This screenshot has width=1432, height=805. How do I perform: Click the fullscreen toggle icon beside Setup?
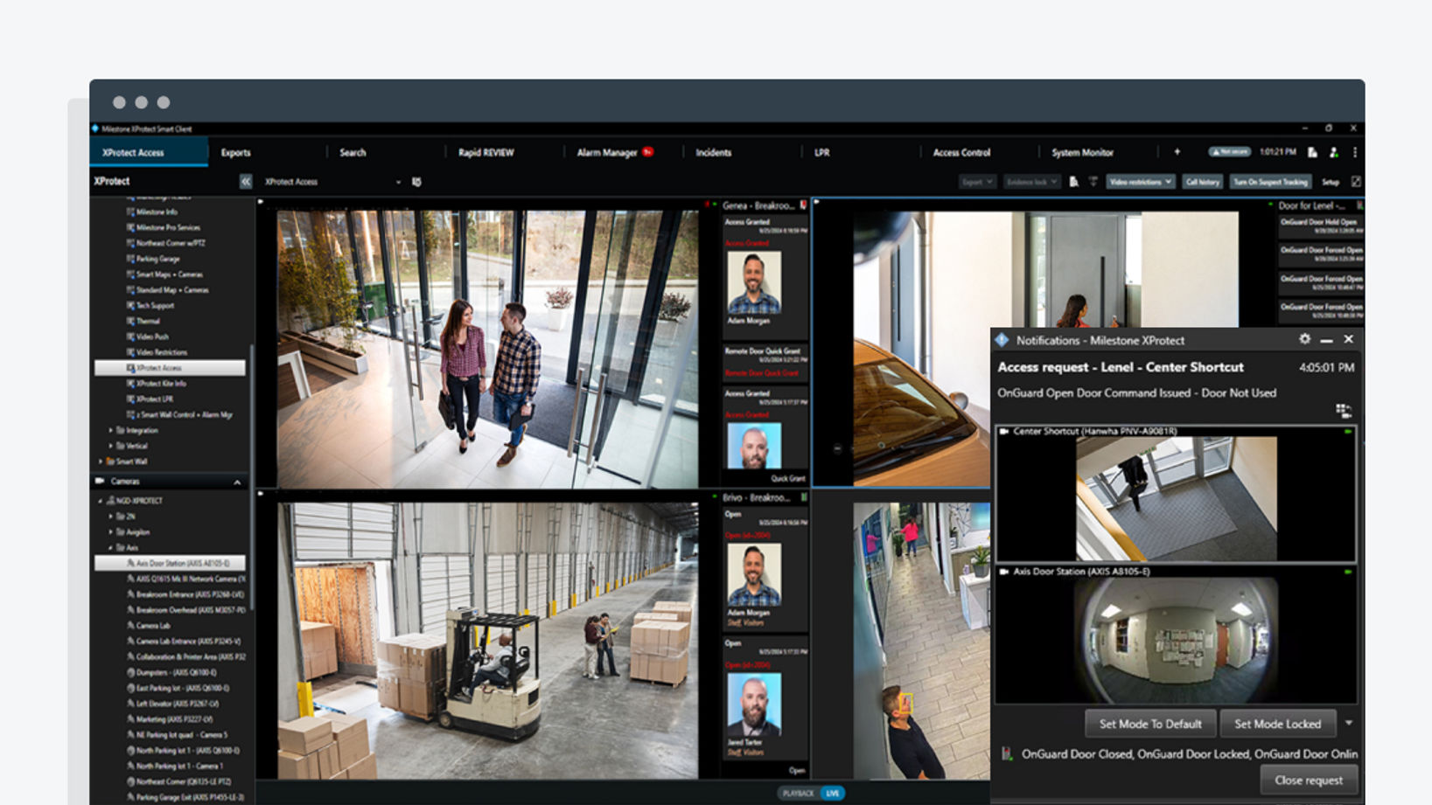(x=1356, y=182)
